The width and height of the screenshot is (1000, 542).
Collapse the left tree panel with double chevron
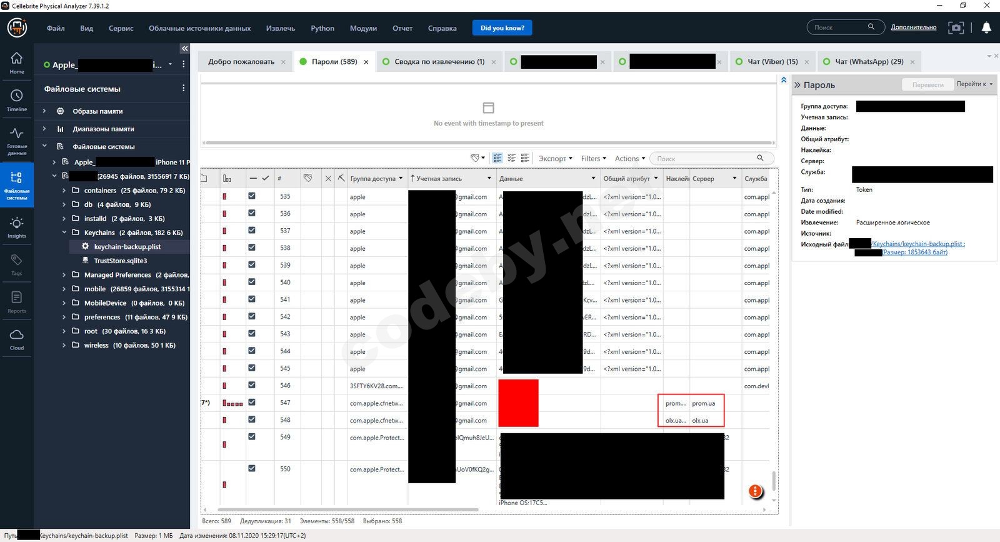tap(184, 48)
